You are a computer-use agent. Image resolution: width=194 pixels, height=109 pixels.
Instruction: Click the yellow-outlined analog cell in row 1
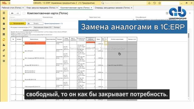coord(106,43)
